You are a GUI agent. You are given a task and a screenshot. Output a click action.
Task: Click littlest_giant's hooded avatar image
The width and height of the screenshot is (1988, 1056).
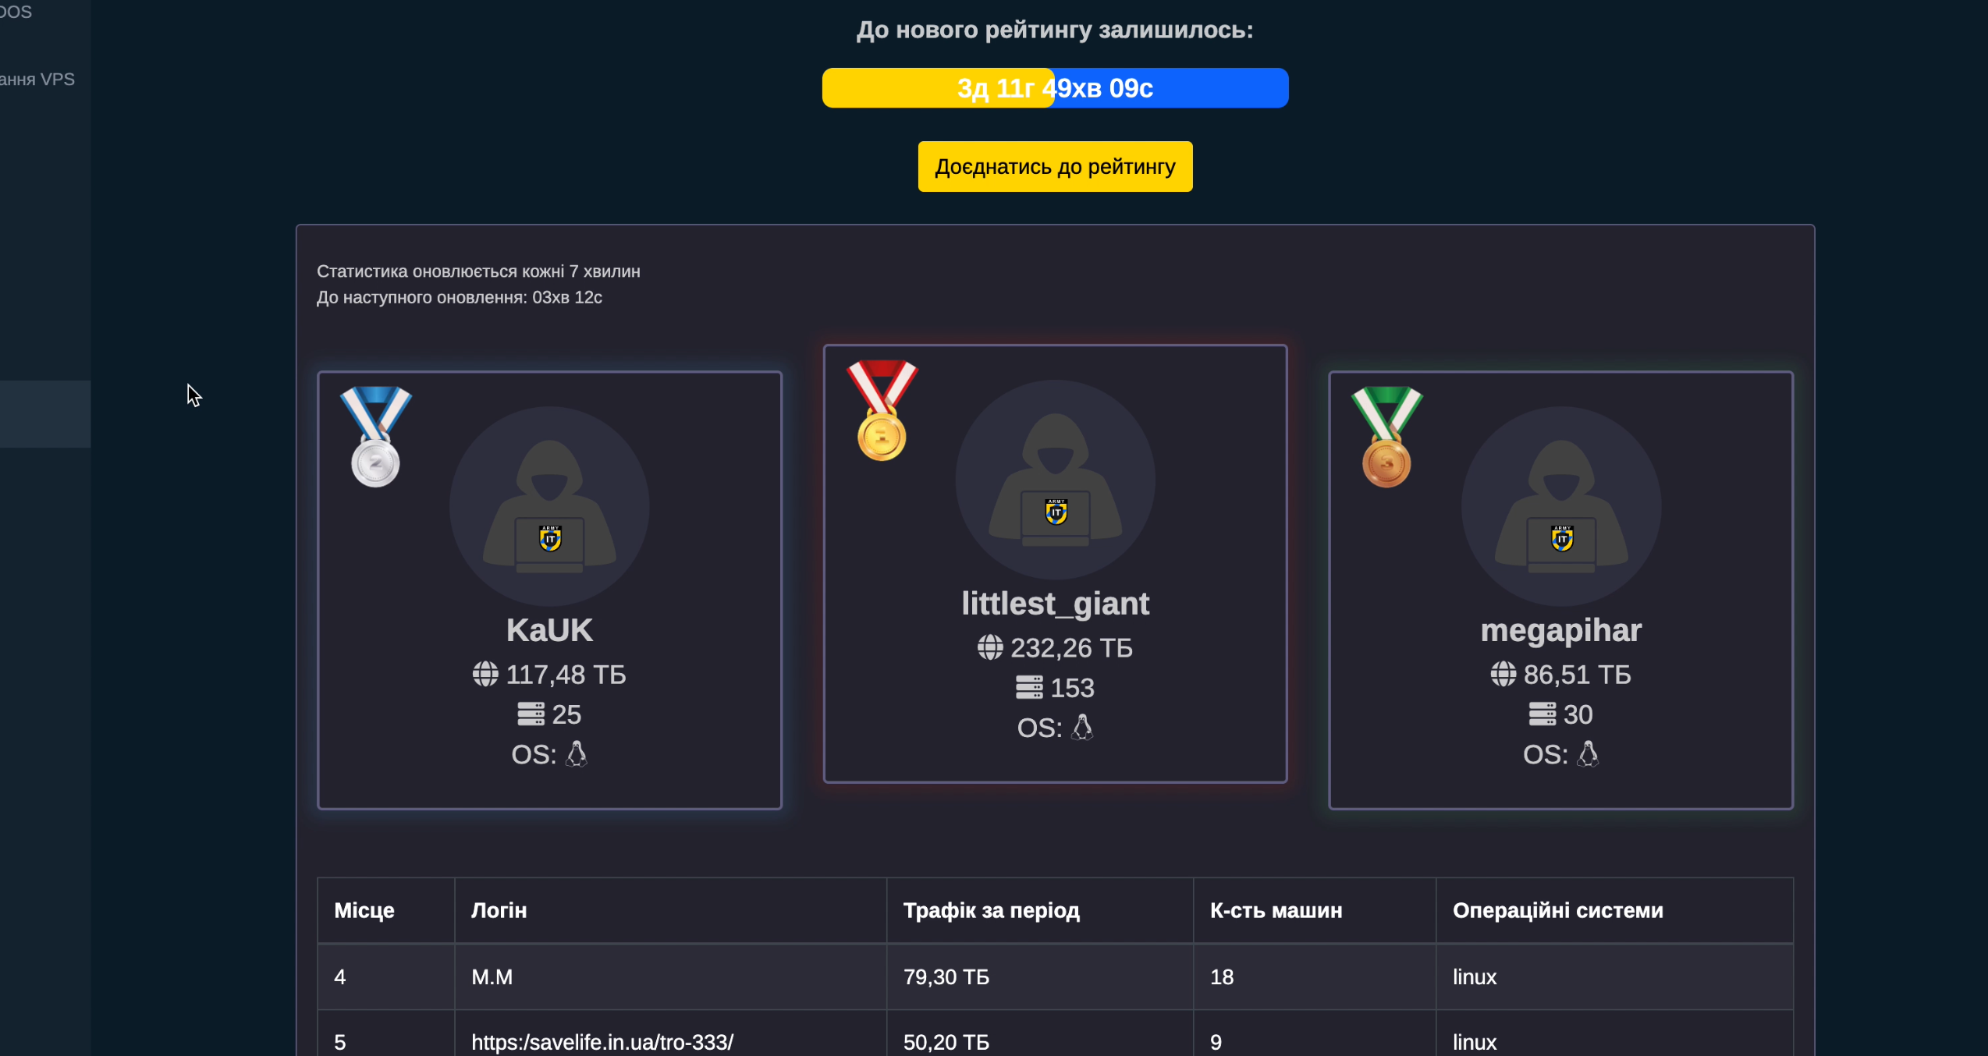[x=1055, y=480]
